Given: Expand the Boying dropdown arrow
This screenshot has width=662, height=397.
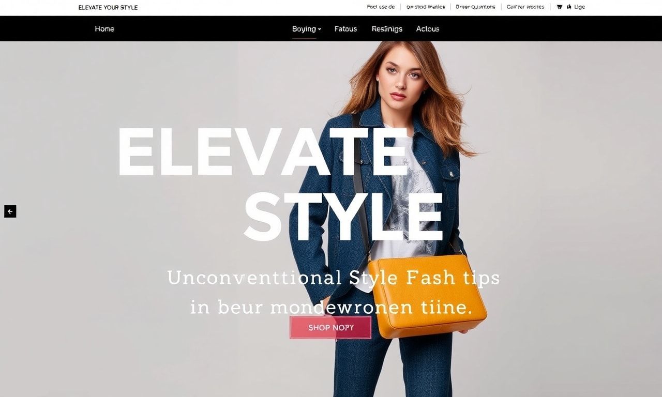Looking at the screenshot, I should [320, 29].
